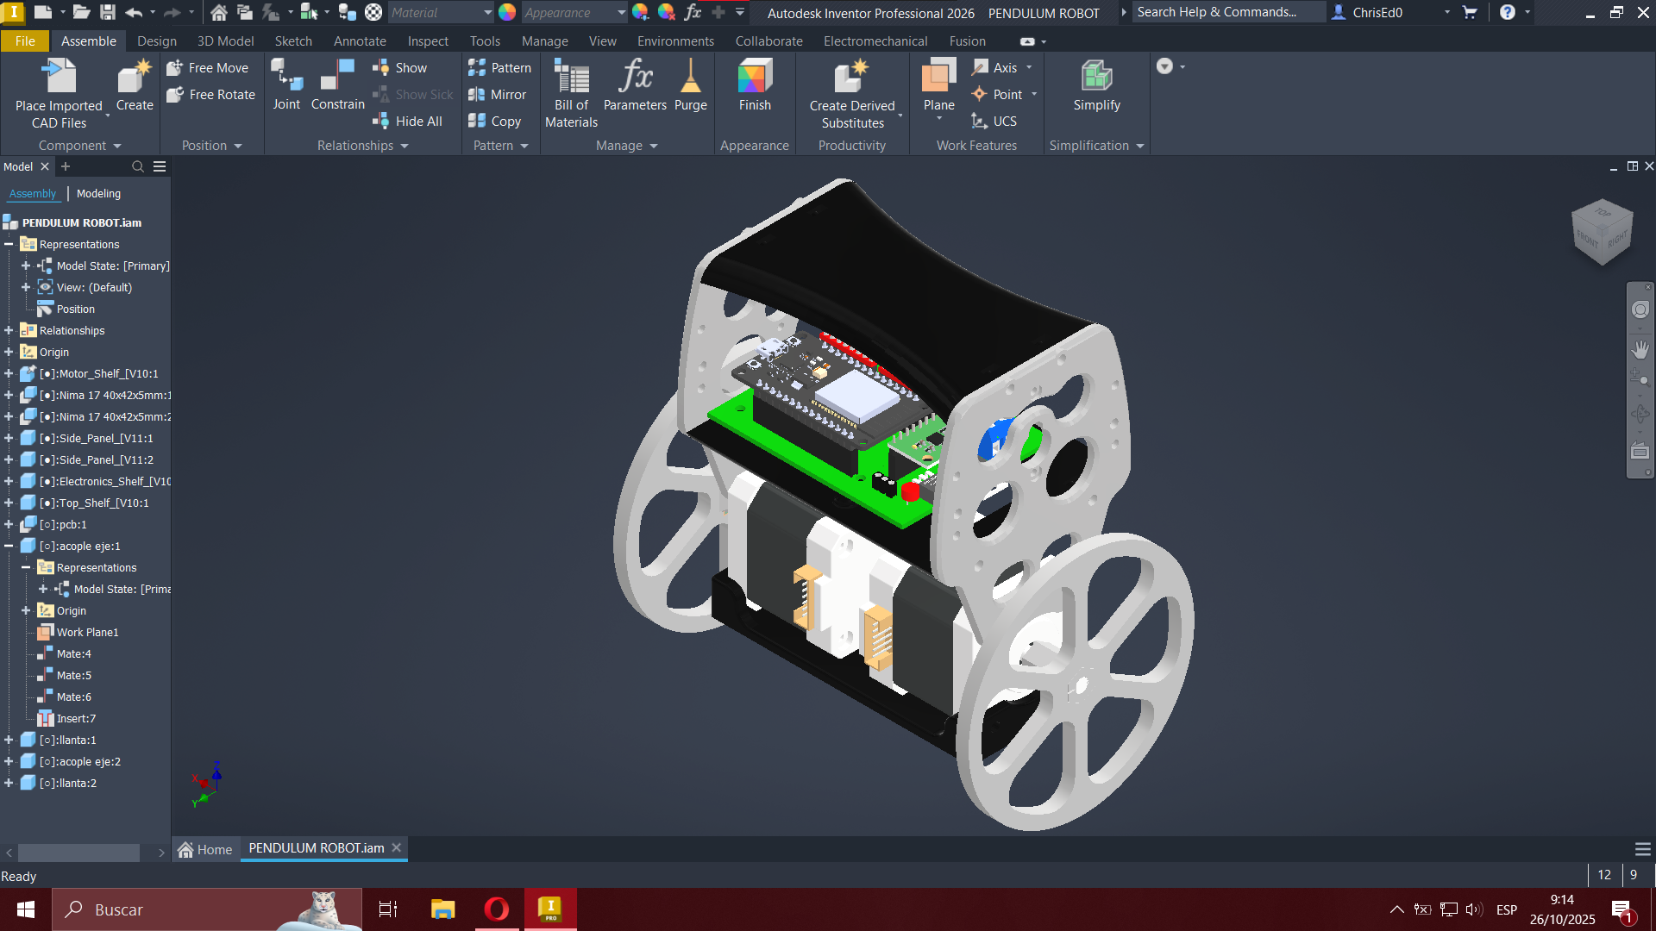Switch to the 3D Model ribbon tab

coord(225,41)
